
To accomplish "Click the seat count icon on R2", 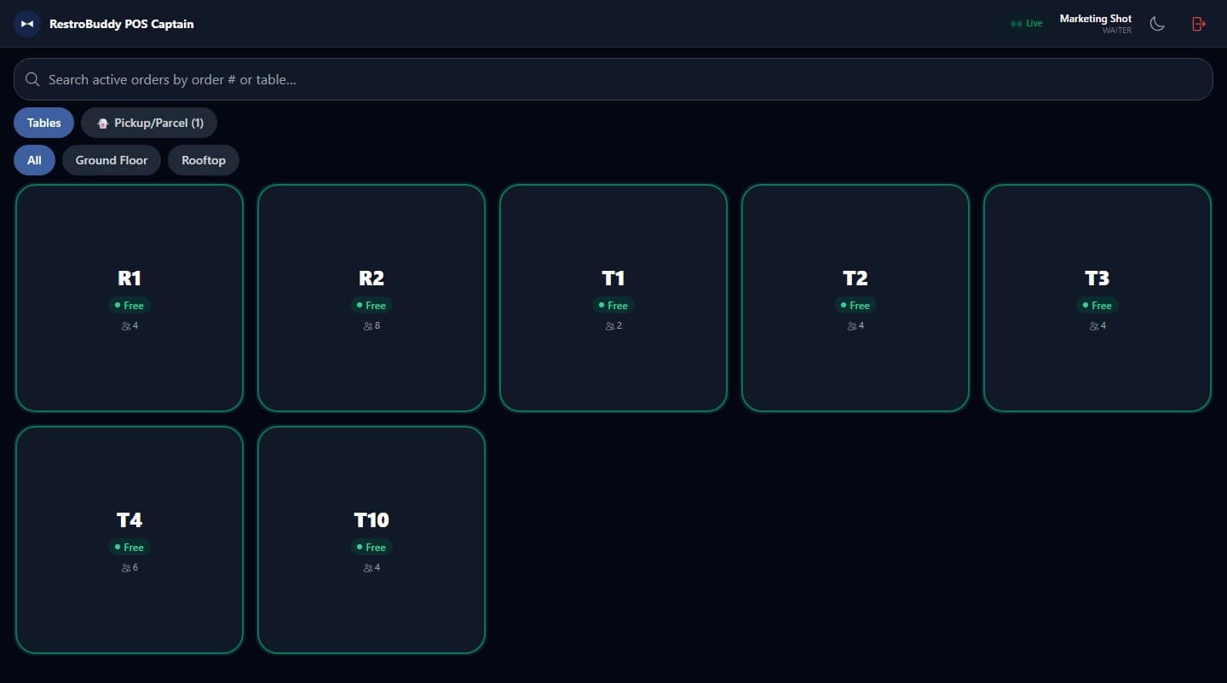I will [368, 326].
